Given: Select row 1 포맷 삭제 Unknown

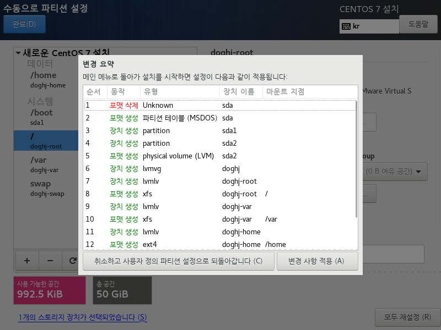Looking at the screenshot, I should pos(219,105).
